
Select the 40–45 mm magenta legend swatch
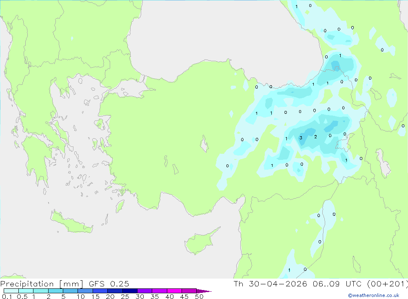pyautogui.click(x=174, y=291)
